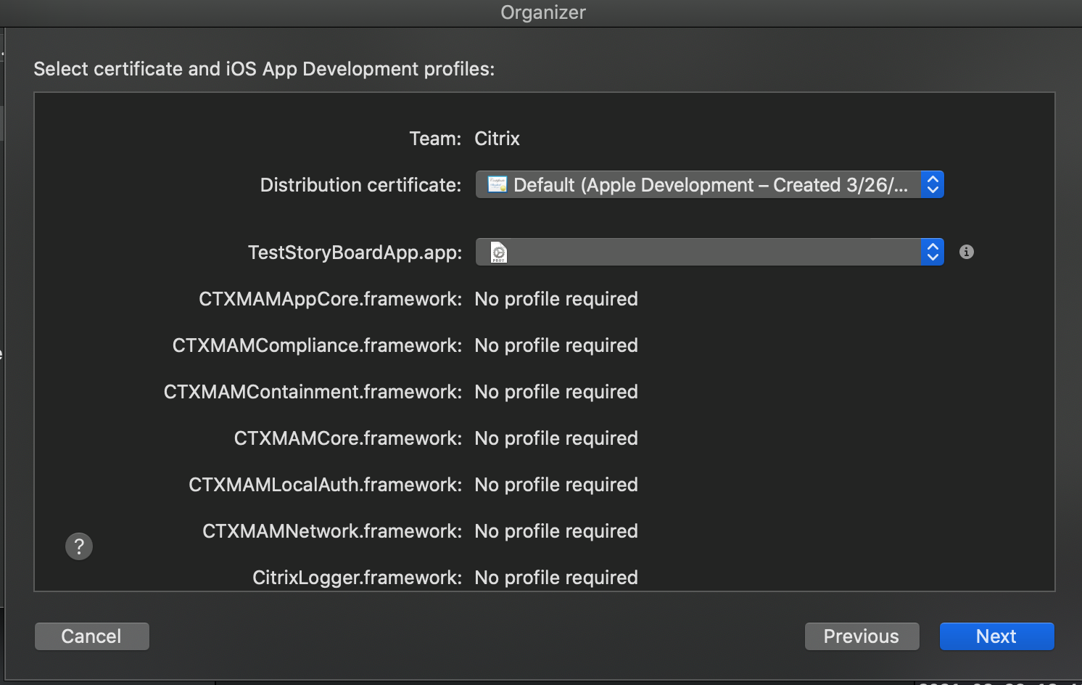Click the CTXMAMCompliance.framework label
The width and height of the screenshot is (1082, 685).
[317, 345]
